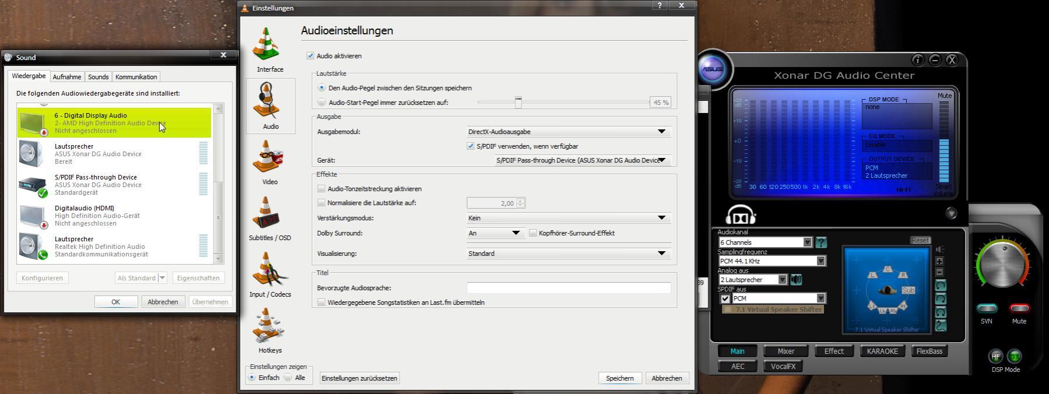Click the Reset button in Xonar
Viewport: 1049px width, 394px height.
coord(920,240)
